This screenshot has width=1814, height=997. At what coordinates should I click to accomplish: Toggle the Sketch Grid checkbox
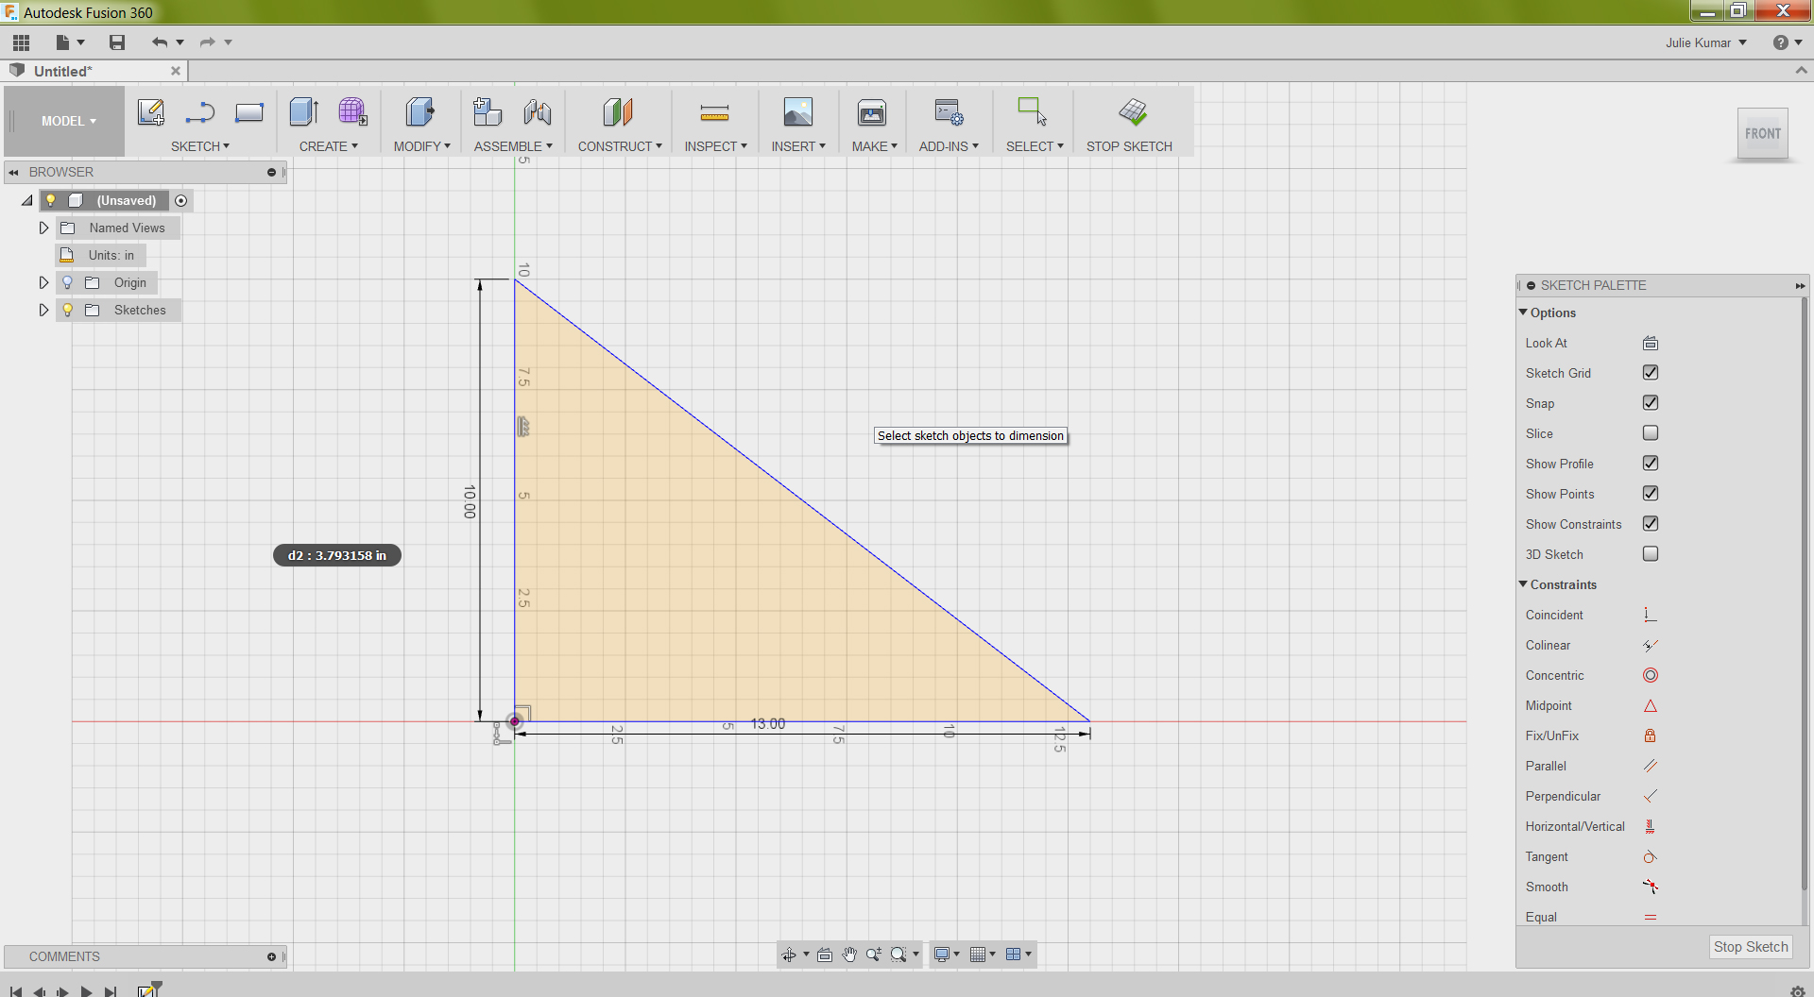1651,373
